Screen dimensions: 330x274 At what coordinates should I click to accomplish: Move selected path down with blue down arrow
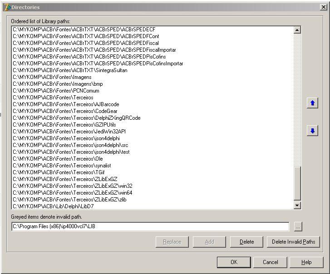(312, 131)
